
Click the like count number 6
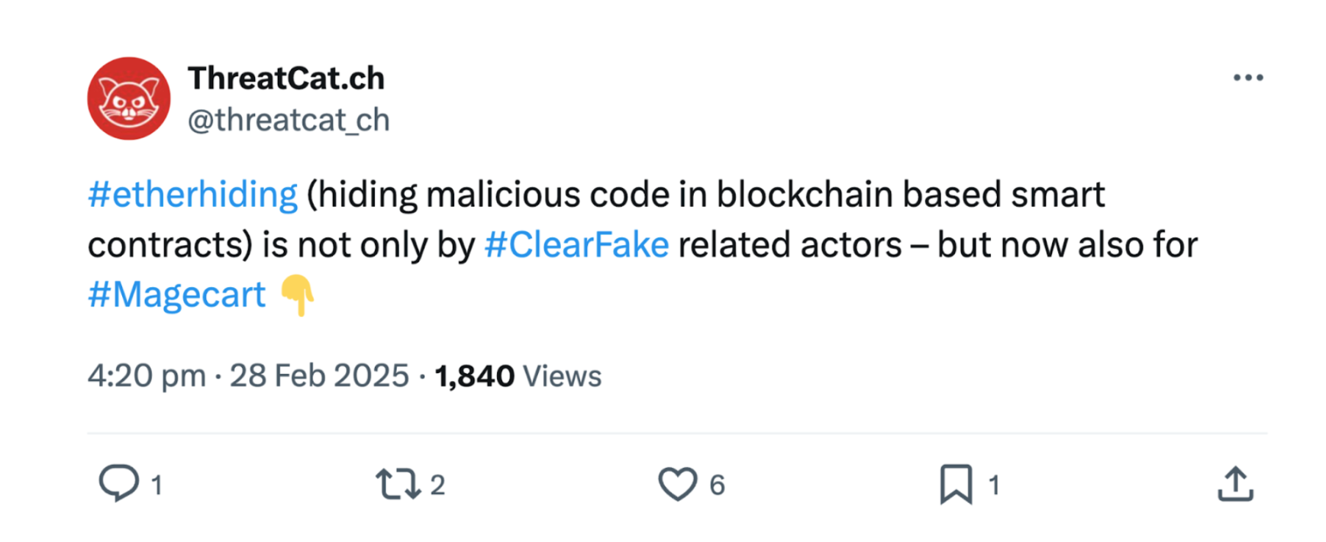pyautogui.click(x=717, y=485)
